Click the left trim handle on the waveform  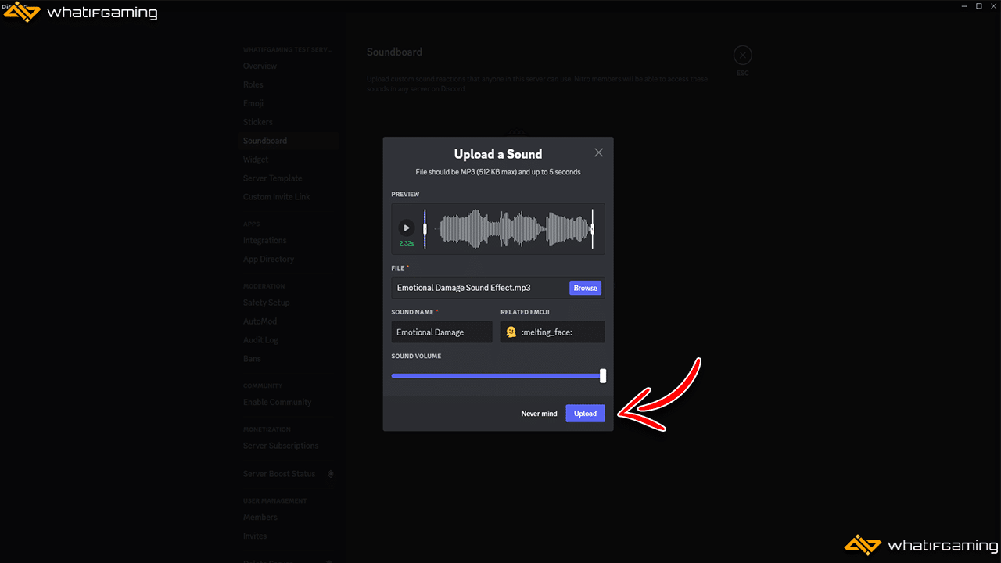[425, 228]
